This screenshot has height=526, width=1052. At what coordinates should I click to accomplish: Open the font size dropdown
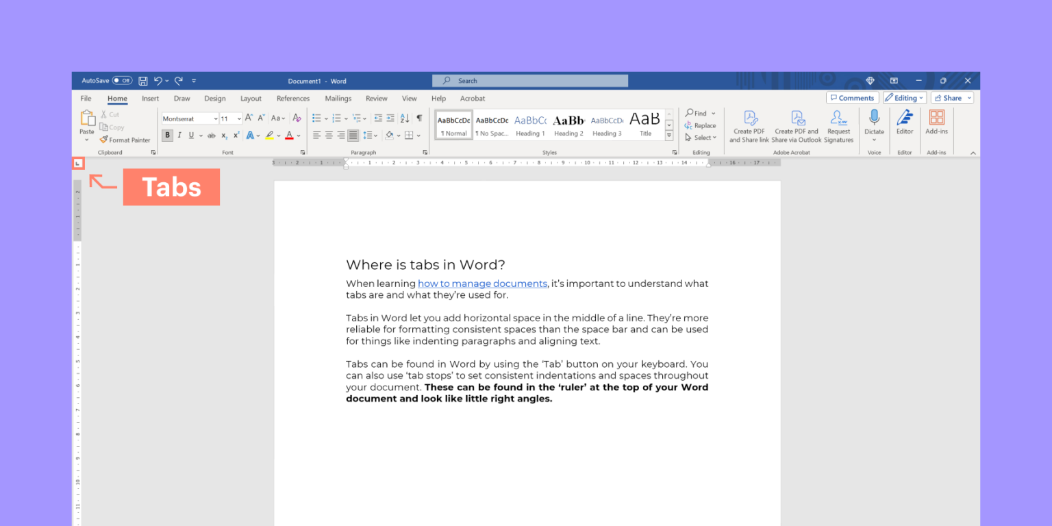coord(238,118)
